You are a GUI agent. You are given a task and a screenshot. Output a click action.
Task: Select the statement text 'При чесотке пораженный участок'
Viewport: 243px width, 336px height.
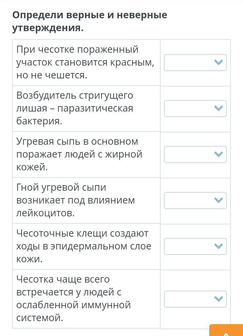[x=85, y=62]
